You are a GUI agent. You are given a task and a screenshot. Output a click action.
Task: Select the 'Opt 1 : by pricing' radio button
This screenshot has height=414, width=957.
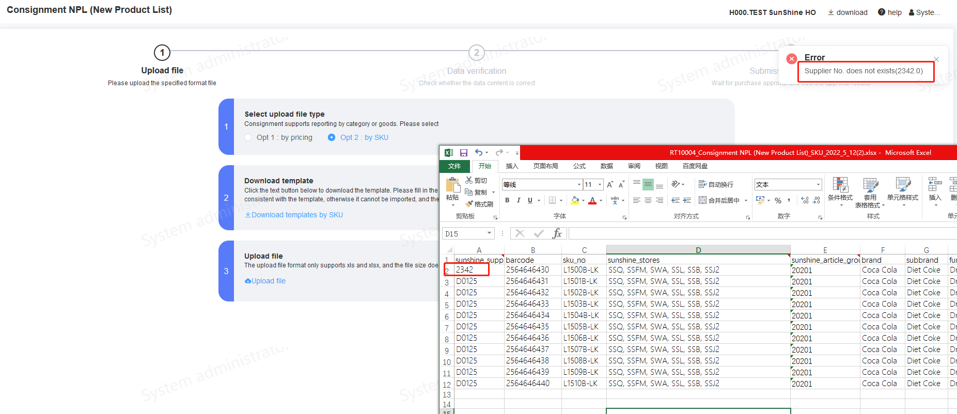[x=248, y=137]
